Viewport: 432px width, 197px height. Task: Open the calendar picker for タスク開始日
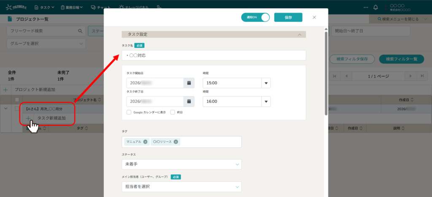point(189,83)
